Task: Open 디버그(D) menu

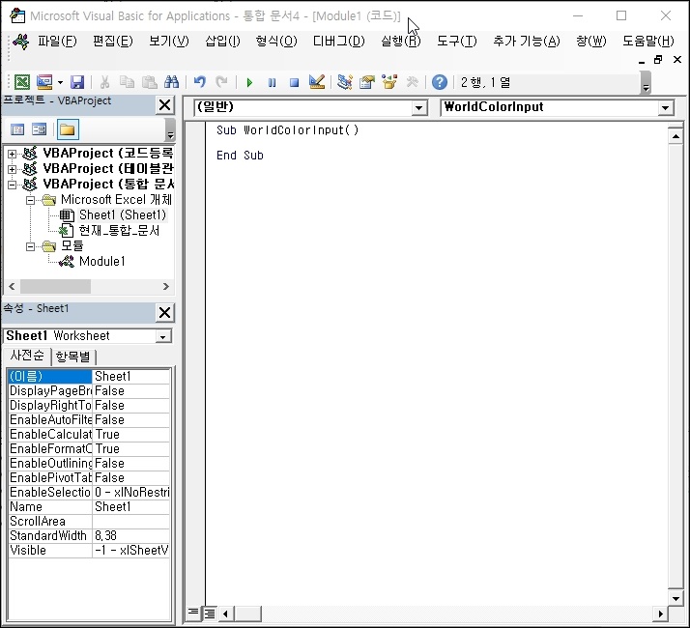Action: (x=339, y=42)
